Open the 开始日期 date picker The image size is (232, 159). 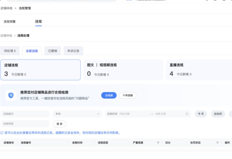point(134,114)
